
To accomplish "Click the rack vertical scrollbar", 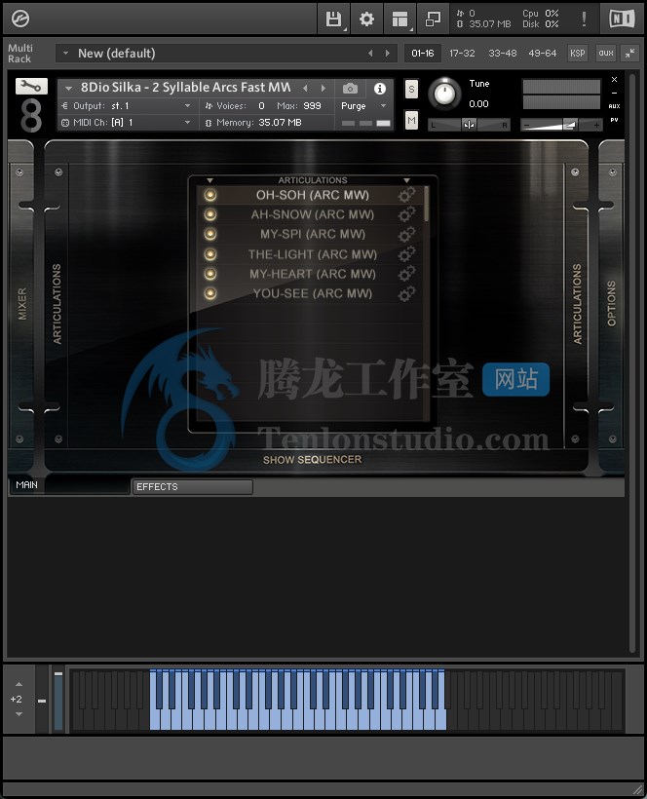I will point(632,362).
